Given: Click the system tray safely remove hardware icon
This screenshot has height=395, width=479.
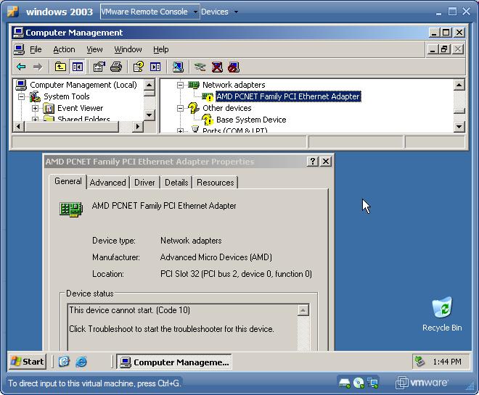Looking at the screenshot, I should 419,362.
